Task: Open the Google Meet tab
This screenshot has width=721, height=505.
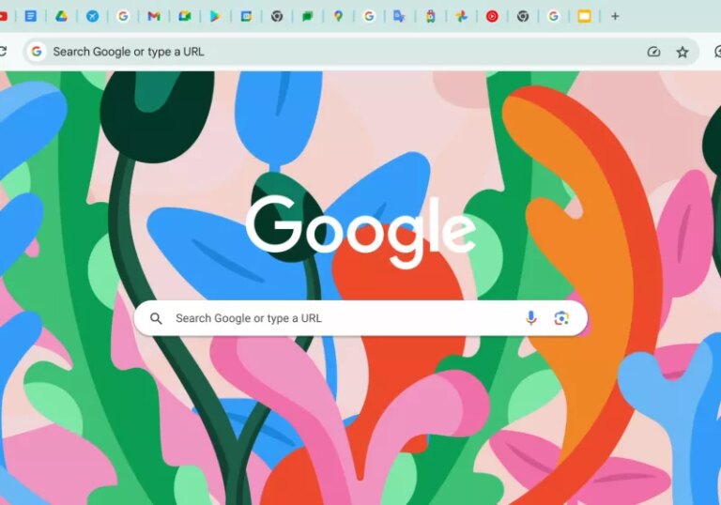Action: click(184, 17)
